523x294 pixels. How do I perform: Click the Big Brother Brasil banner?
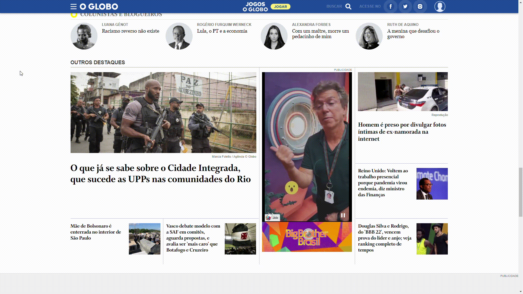pos(307,237)
